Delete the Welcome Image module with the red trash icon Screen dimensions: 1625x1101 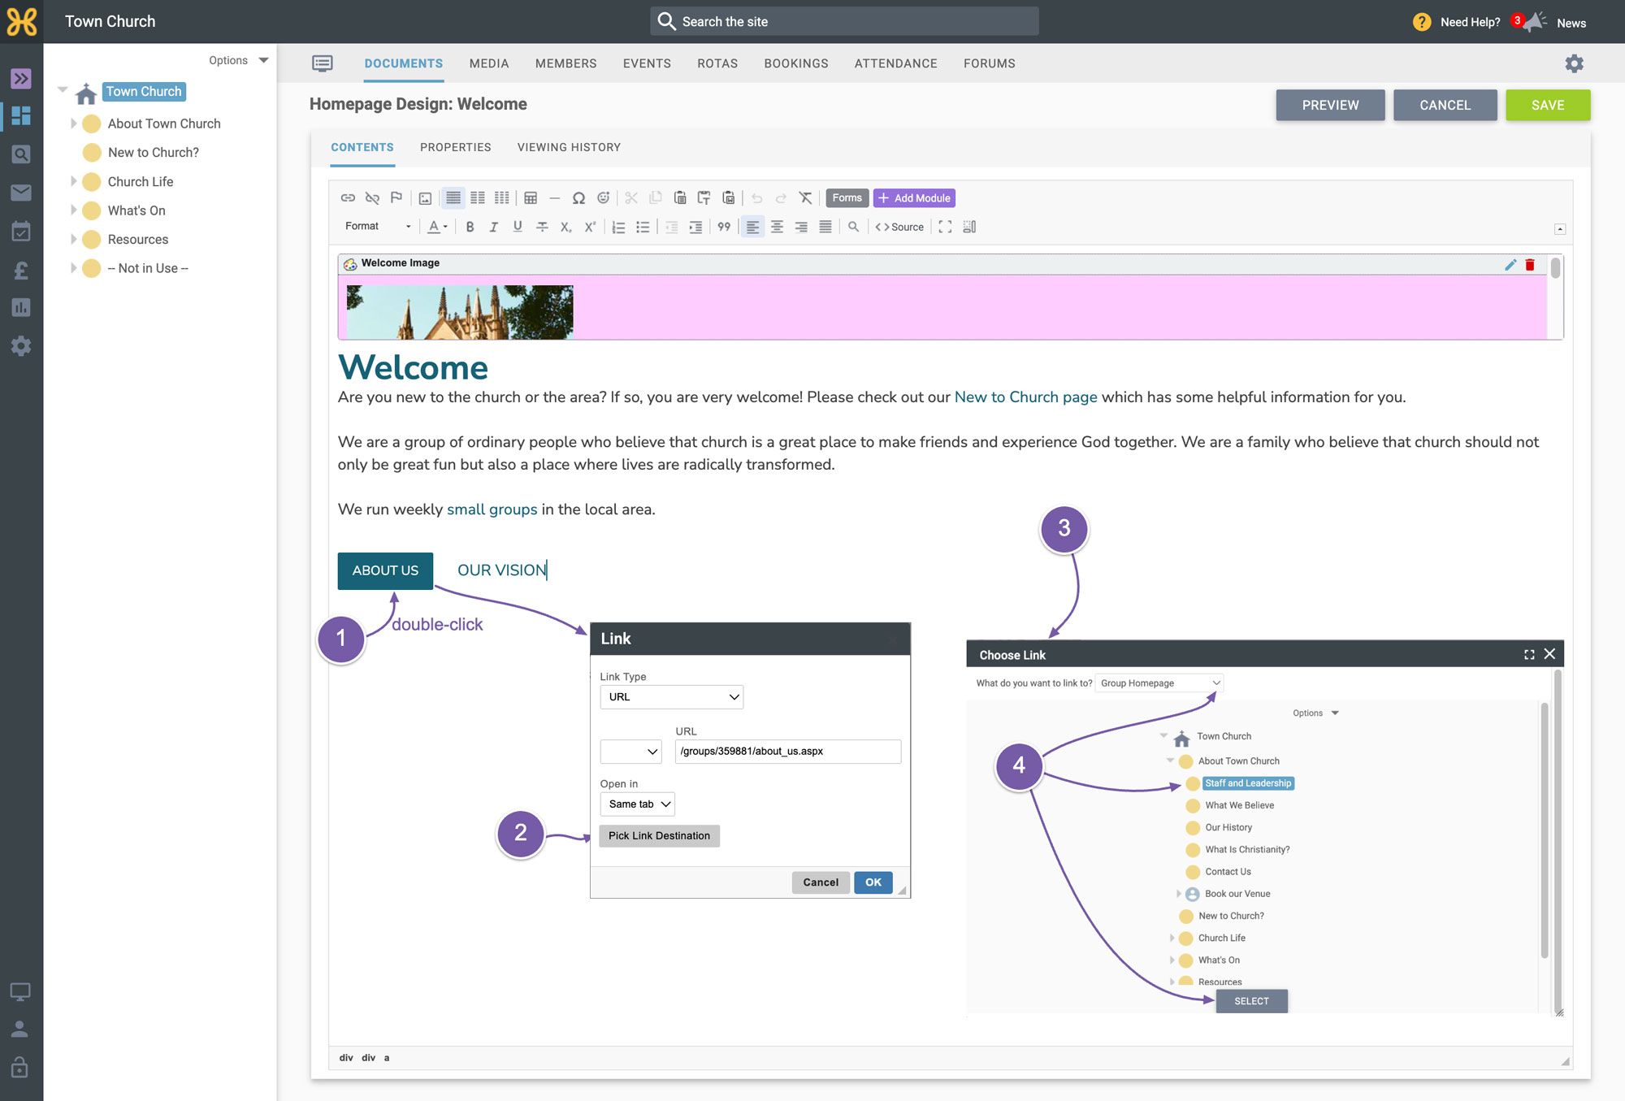[x=1530, y=264]
